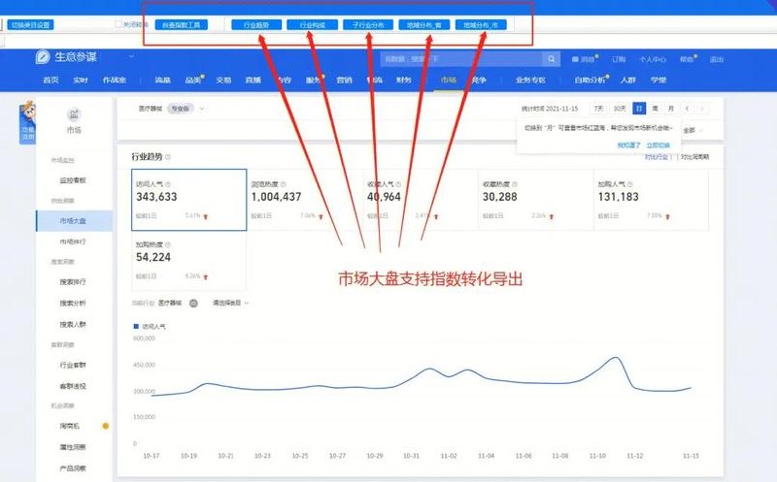Open the 请选择类目 dropdown
The image size is (777, 482).
click(230, 303)
